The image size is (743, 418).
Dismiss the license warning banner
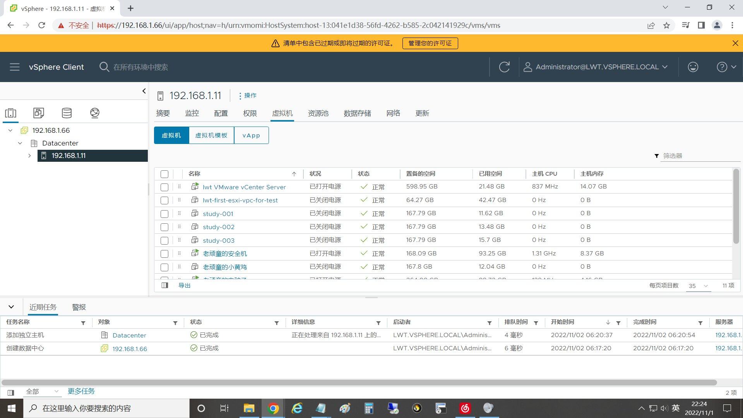click(x=735, y=43)
